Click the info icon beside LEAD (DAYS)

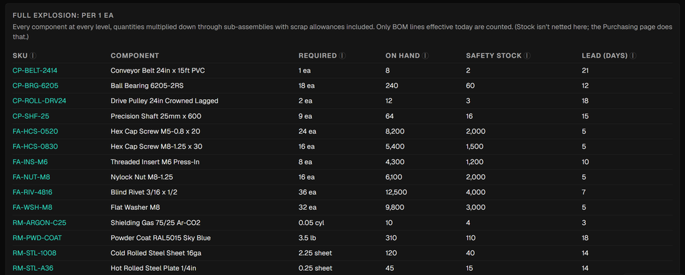tap(633, 56)
